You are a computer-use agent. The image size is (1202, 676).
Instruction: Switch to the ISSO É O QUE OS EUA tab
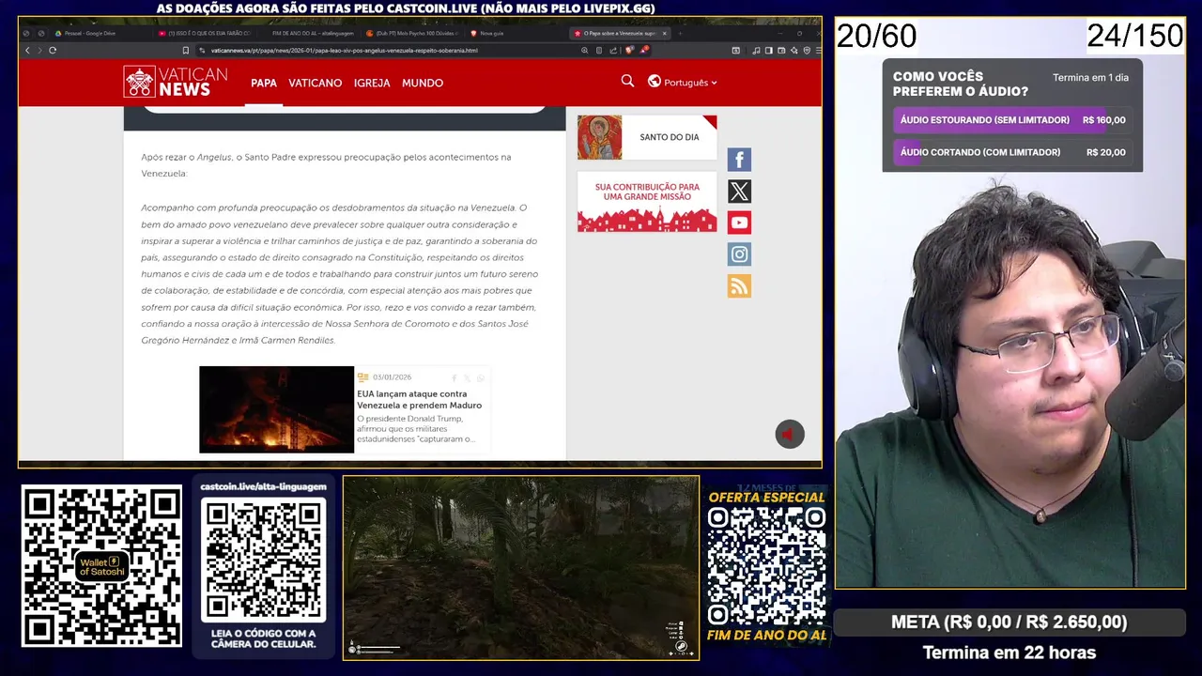tap(205, 33)
